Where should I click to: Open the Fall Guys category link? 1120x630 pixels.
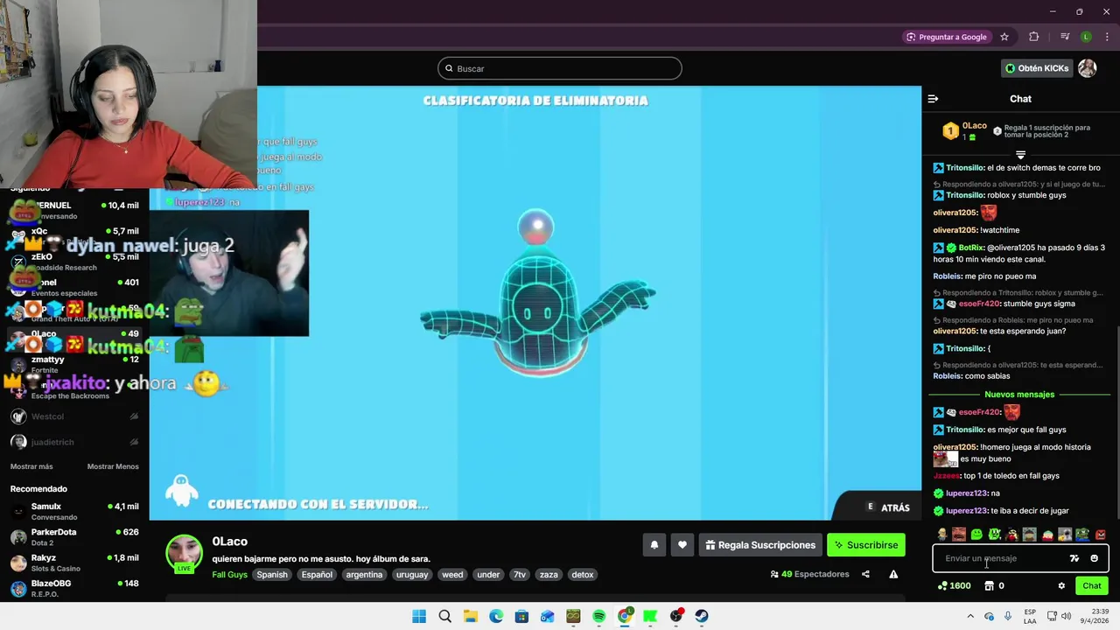(229, 575)
